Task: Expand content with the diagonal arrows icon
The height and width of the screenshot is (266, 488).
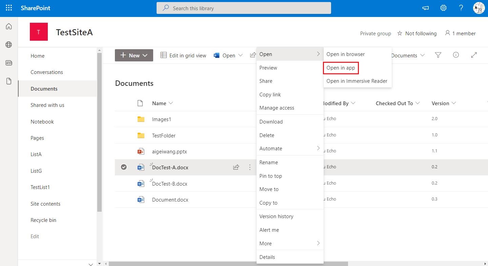Action: point(474,55)
